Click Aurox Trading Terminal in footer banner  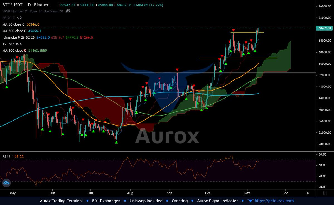pyautogui.click(x=61, y=201)
